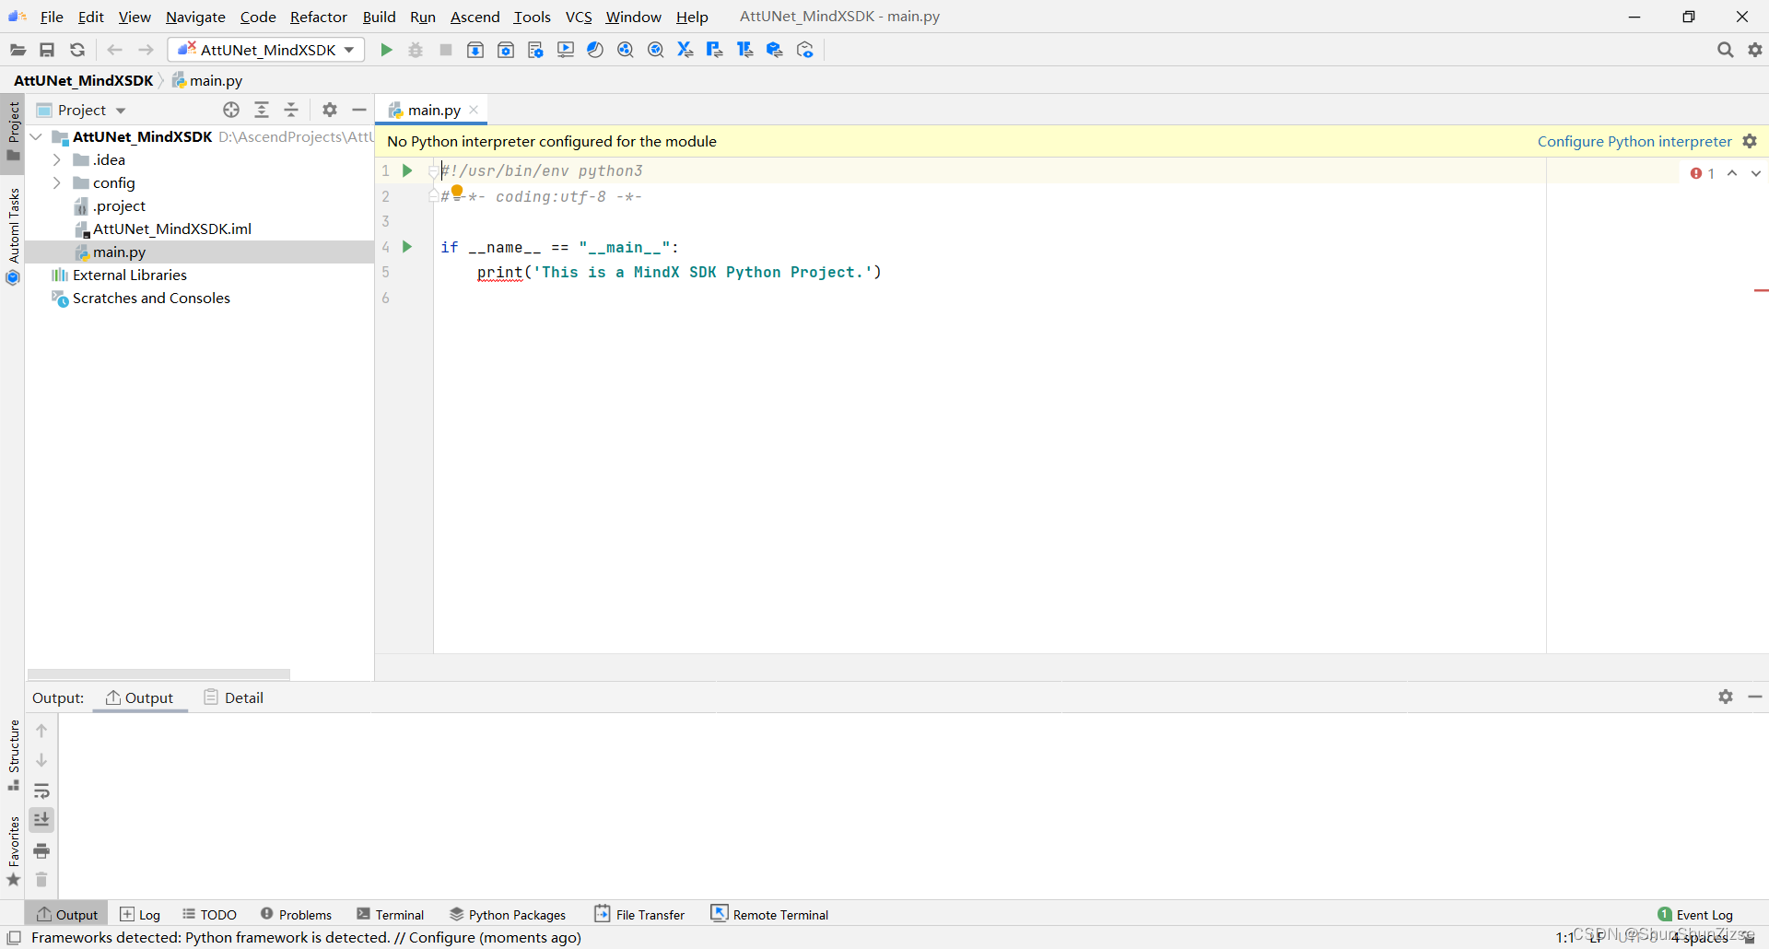Click the red error stripe marker
This screenshot has width=1769, height=949.
(x=1761, y=290)
